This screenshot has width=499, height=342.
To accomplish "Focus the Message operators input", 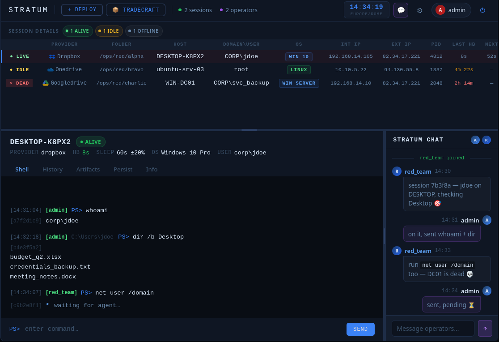I will pos(433,328).
